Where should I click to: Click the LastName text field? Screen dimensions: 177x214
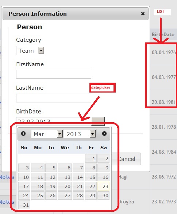tap(54, 98)
